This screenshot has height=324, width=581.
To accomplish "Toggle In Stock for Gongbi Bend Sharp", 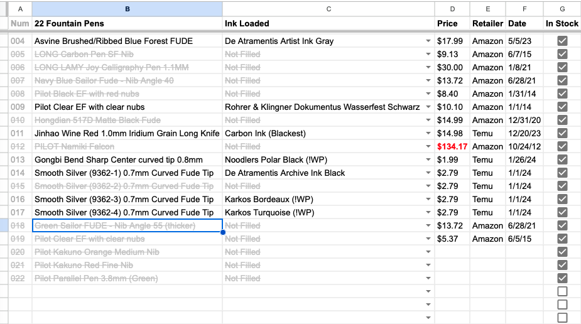I will pyautogui.click(x=562, y=159).
